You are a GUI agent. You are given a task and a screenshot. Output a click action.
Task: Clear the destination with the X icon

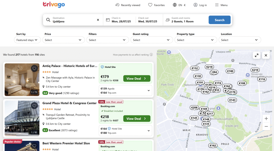tap(98, 20)
